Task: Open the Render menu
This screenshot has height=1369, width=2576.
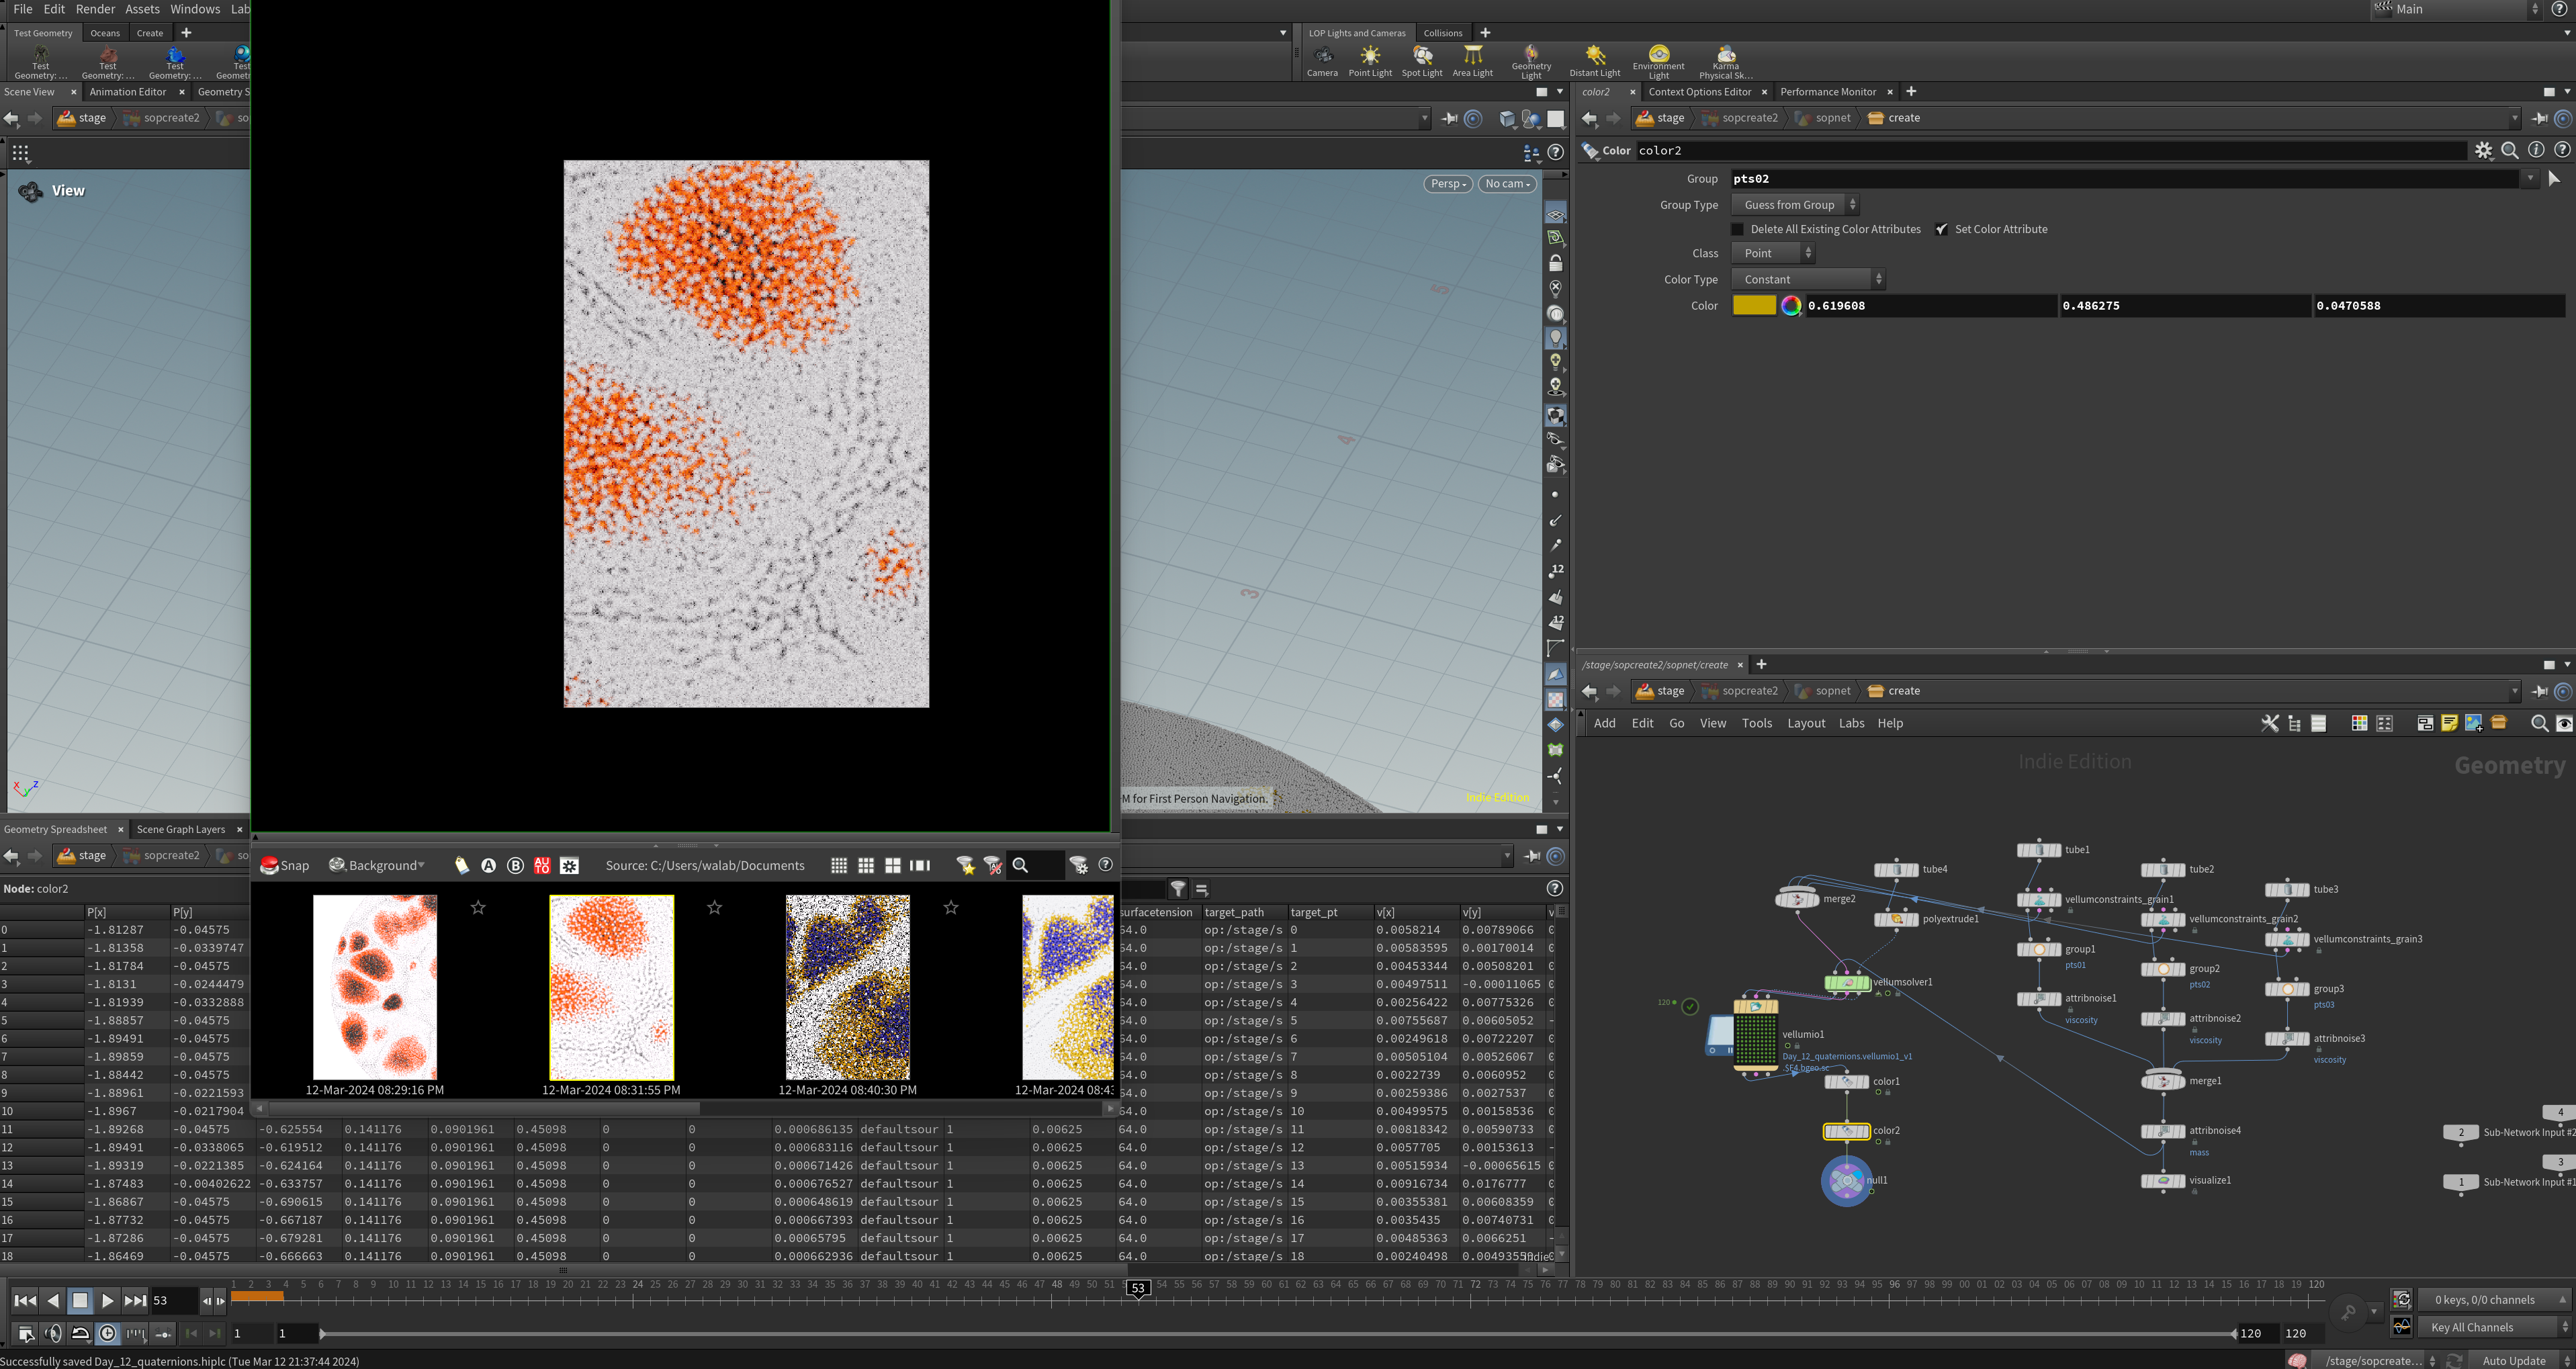Action: click(x=96, y=9)
